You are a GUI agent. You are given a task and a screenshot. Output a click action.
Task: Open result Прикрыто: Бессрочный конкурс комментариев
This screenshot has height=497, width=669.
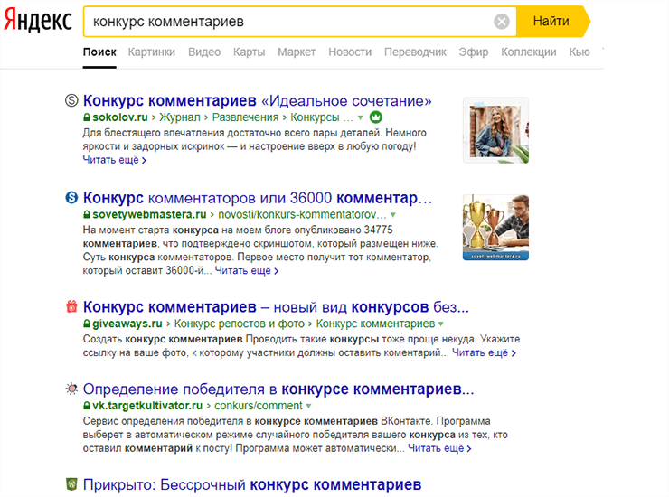[252, 484]
